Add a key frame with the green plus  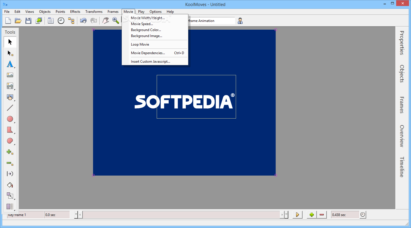(312, 215)
